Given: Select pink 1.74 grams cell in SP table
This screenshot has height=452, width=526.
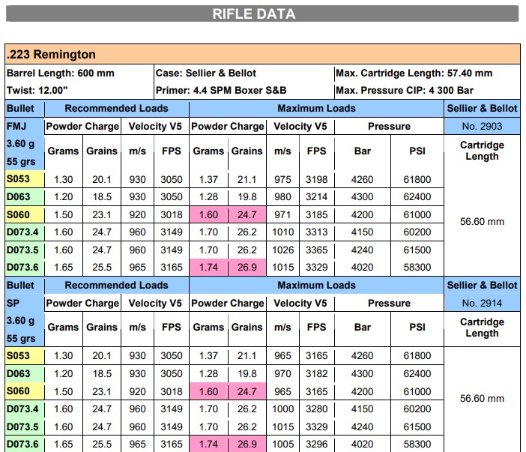Looking at the screenshot, I should pyautogui.click(x=208, y=445).
